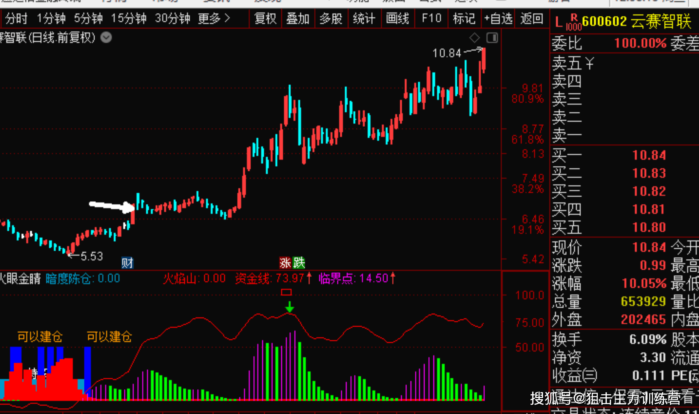Click the 叠加 overlay button
Image resolution: width=699 pixels, height=414 pixels.
(x=298, y=18)
